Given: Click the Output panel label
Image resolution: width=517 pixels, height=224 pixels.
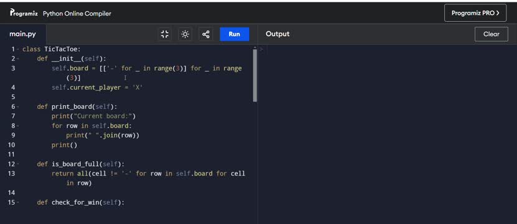Looking at the screenshot, I should coord(278,34).
